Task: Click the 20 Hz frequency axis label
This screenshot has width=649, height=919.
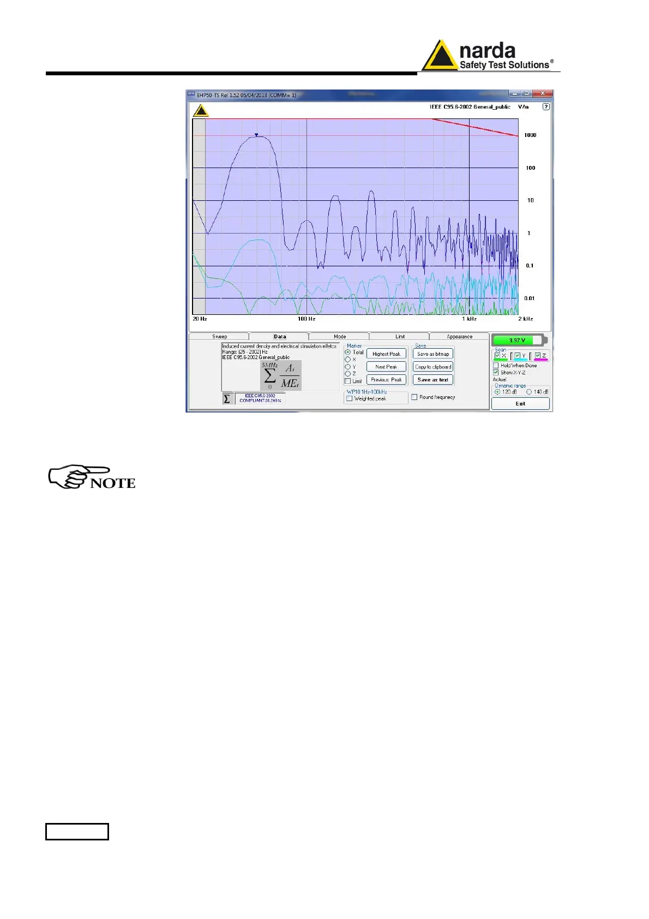Action: (x=200, y=319)
